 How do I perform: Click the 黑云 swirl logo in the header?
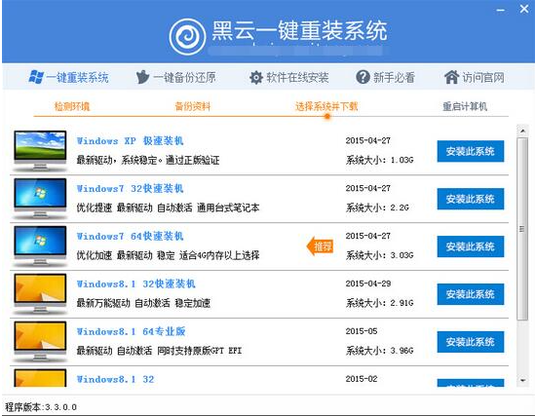(187, 37)
